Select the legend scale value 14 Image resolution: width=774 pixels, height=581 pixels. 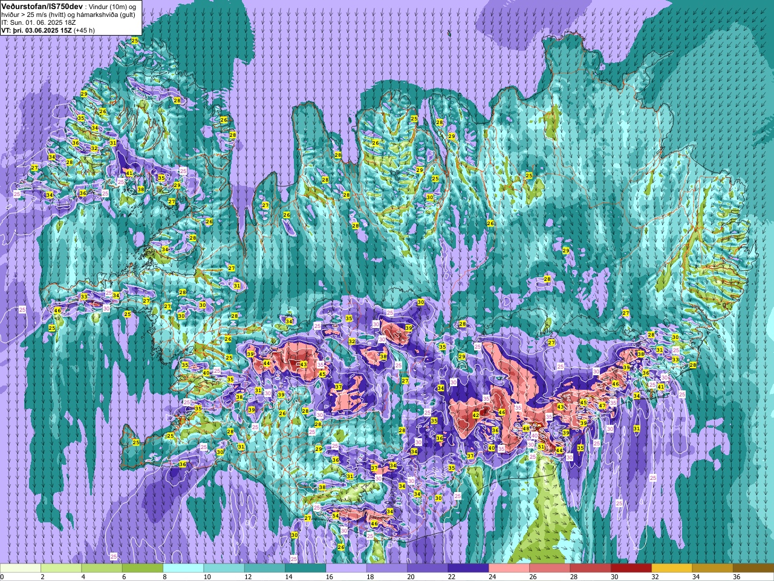tap(288, 577)
